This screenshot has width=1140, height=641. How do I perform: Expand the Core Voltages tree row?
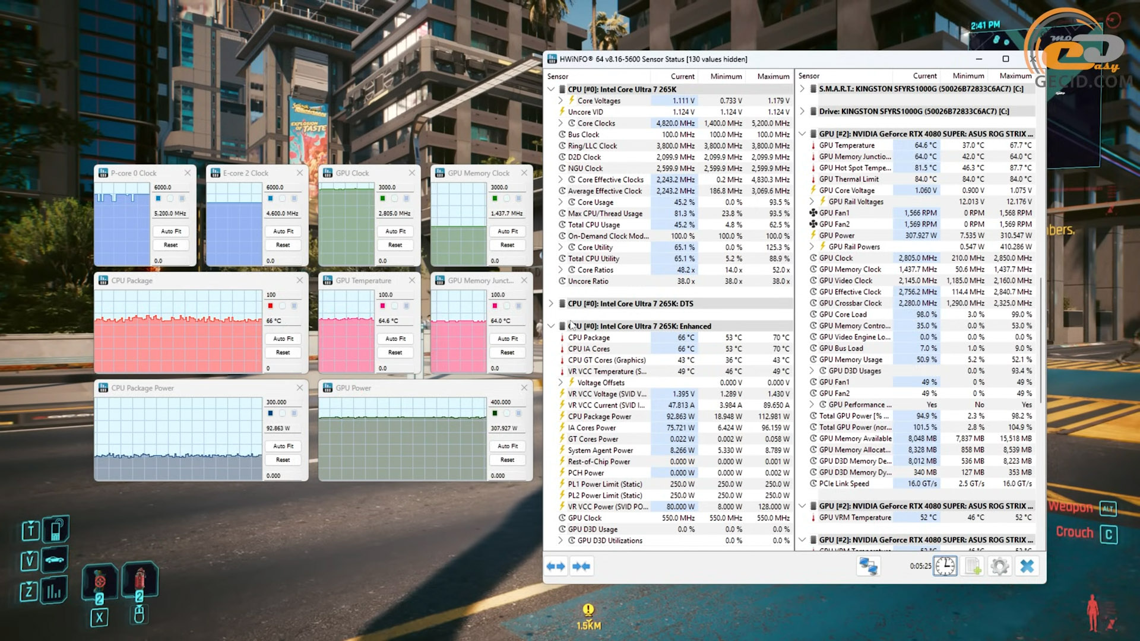560,101
